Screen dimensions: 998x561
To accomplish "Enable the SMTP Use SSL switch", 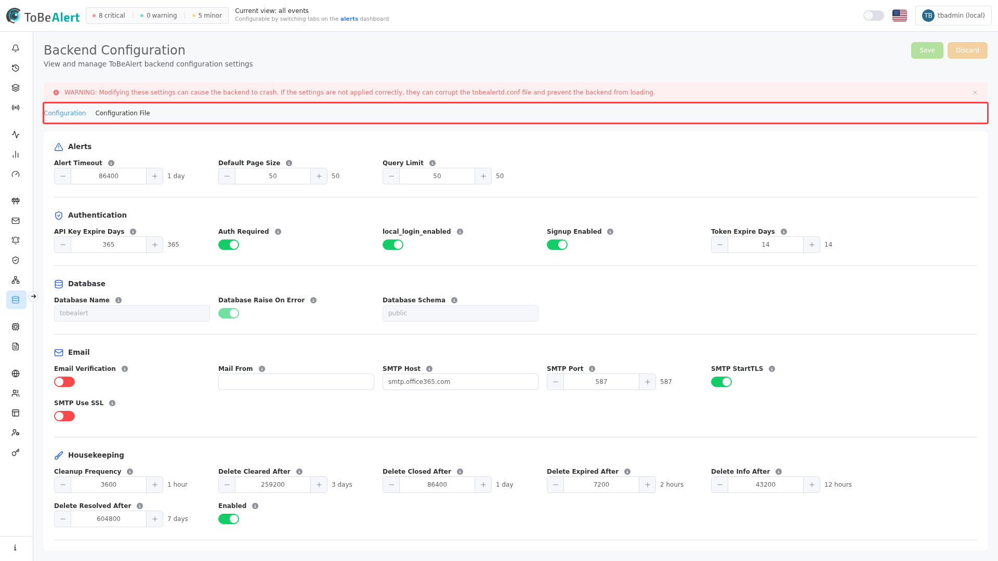I will pyautogui.click(x=64, y=416).
